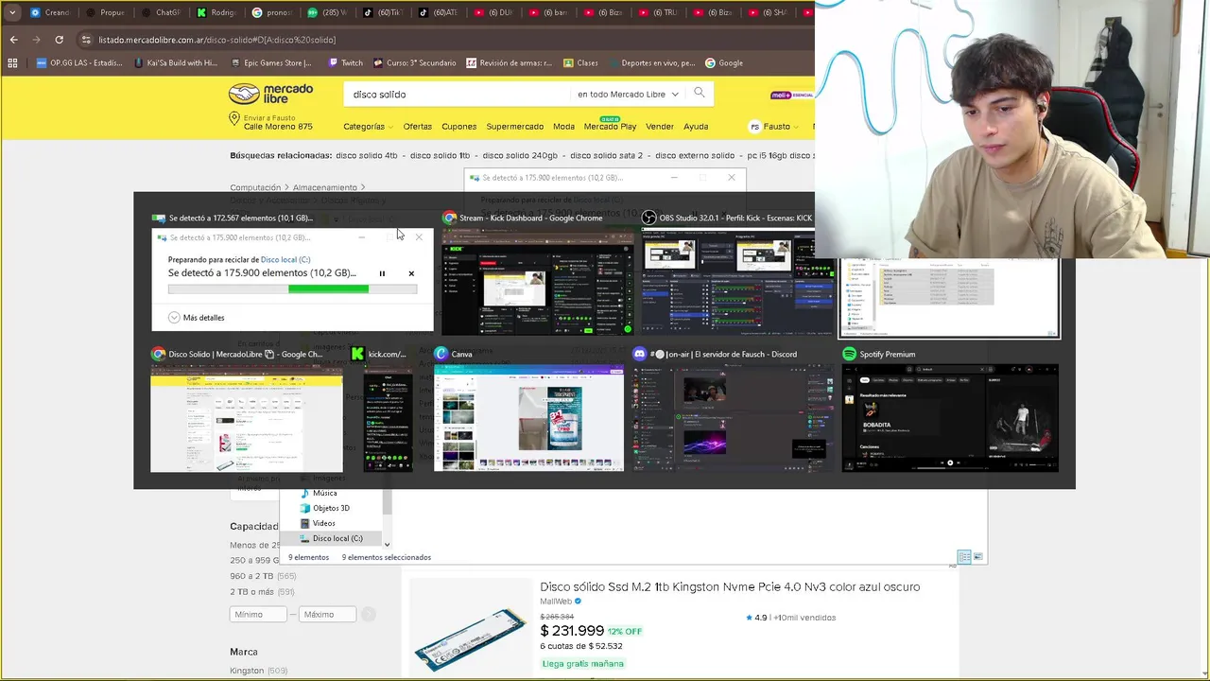The width and height of the screenshot is (1210, 681).
Task: Switch to the Rodrigo Kick browser tab
Action: (x=216, y=12)
